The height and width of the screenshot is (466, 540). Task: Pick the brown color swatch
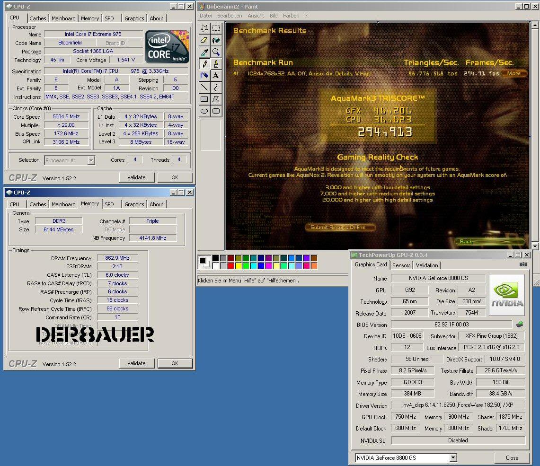314,258
